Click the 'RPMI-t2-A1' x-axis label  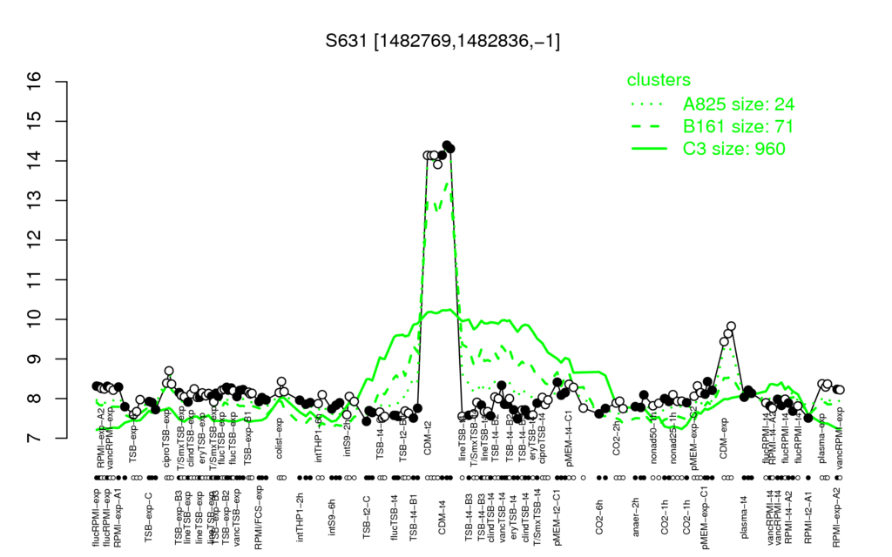click(808, 519)
